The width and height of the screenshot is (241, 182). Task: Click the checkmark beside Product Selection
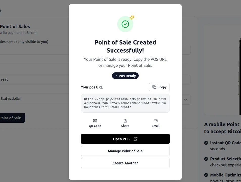[x=206, y=159]
